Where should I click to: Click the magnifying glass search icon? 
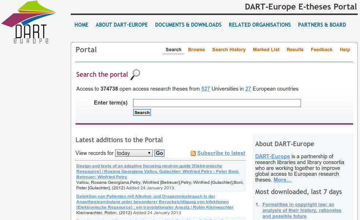tap(135, 75)
